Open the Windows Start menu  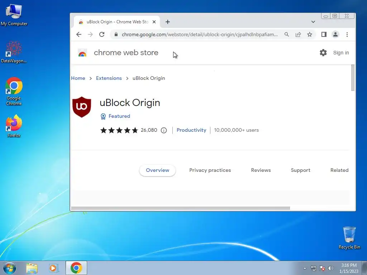click(10, 268)
